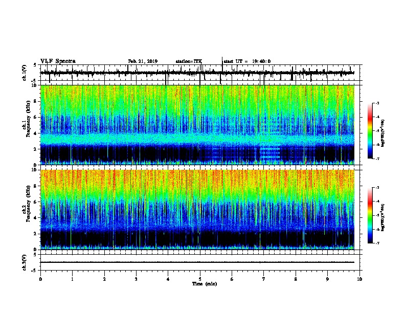
Task: Click the 'ch.1(V)' waveform axis label
Action: point(25,73)
